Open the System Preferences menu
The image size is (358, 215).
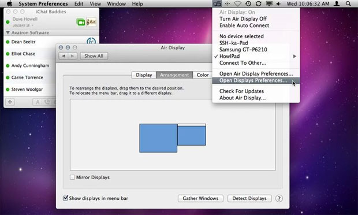[x=43, y=3]
